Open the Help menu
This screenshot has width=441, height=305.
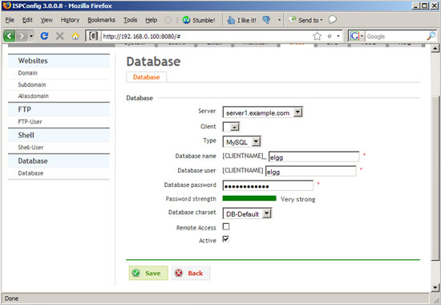click(151, 20)
